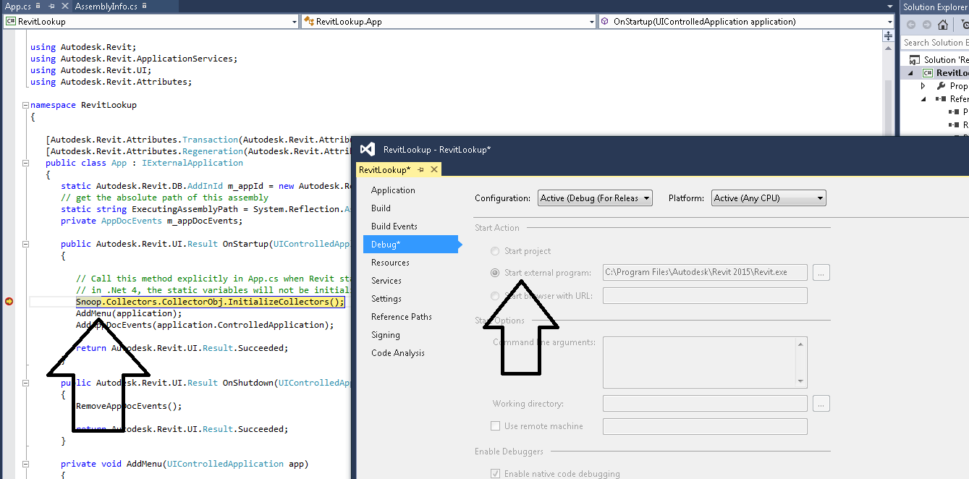Click the pin icon on the App.cs tab
This screenshot has height=479, width=969.
[51, 6]
